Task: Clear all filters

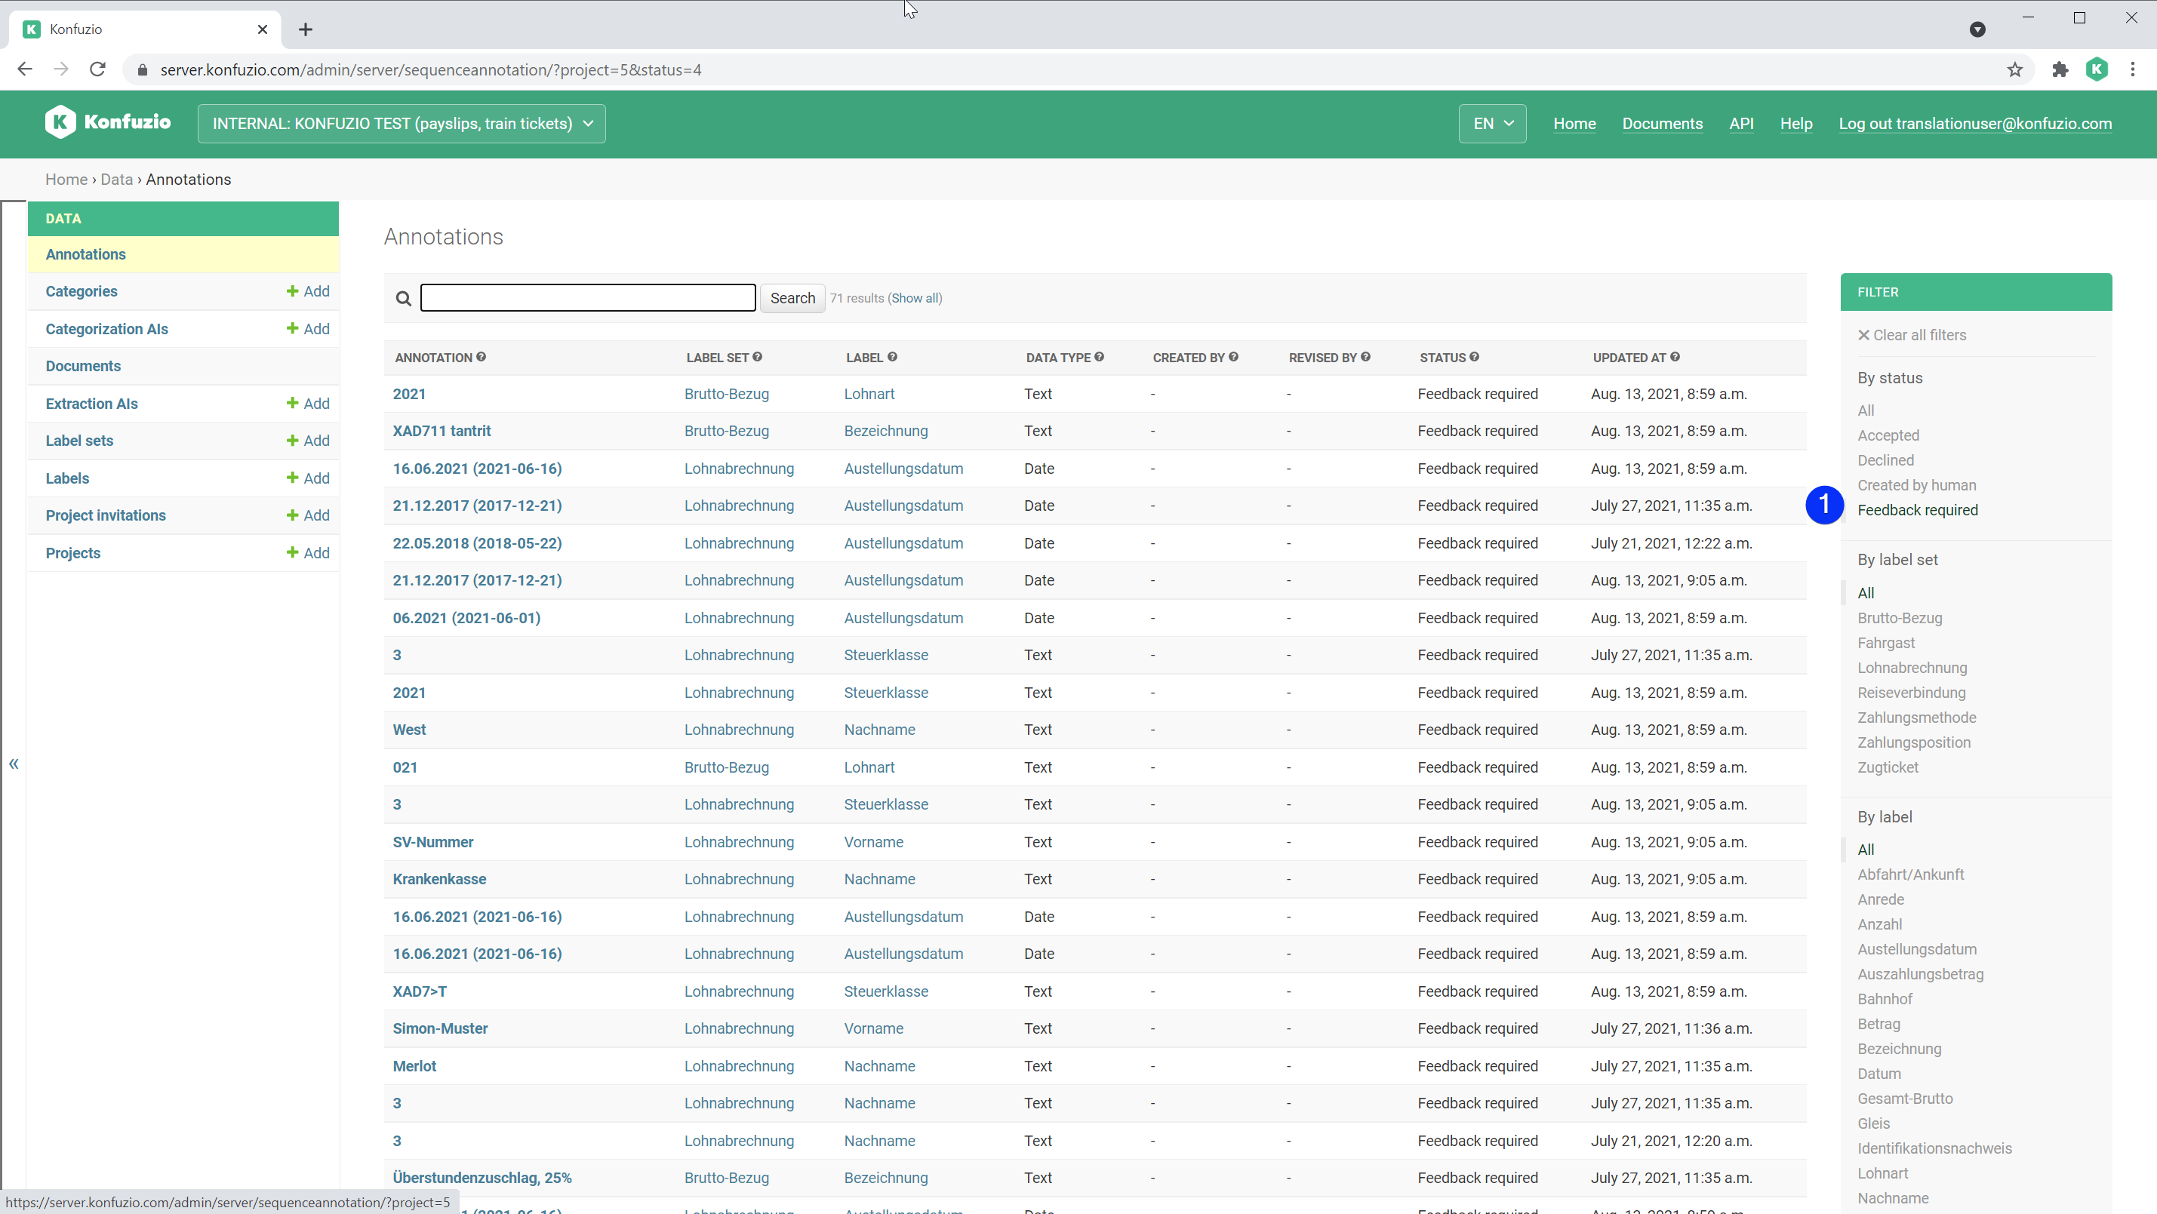Action: tap(1912, 335)
